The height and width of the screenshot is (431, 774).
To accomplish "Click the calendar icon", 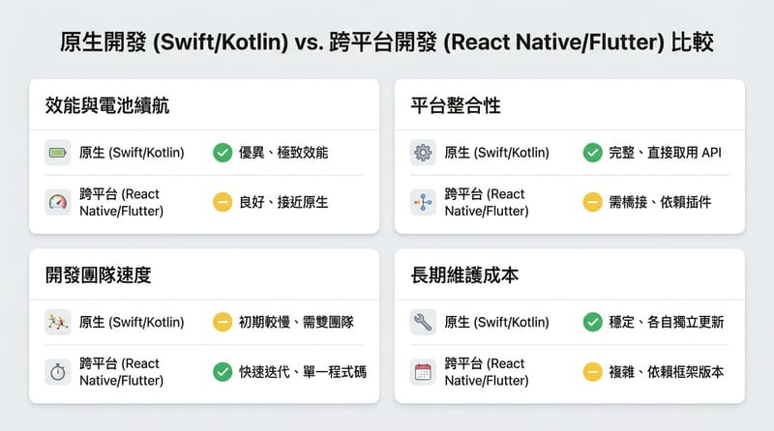I will [x=423, y=372].
